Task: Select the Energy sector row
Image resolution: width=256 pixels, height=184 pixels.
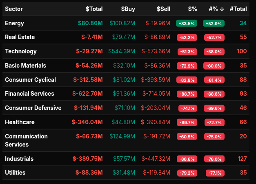Action: click(x=14, y=23)
